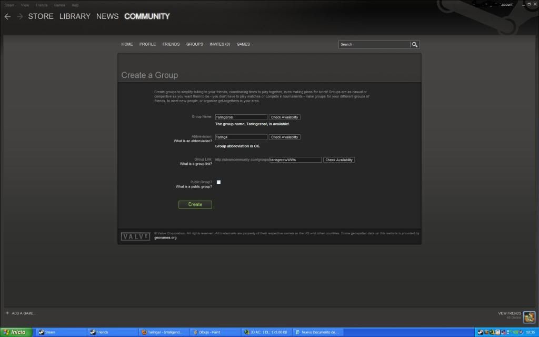This screenshot has height=337, width=539.
Task: Open Nuevo Documento taskbar item
Action: pyautogui.click(x=318, y=332)
